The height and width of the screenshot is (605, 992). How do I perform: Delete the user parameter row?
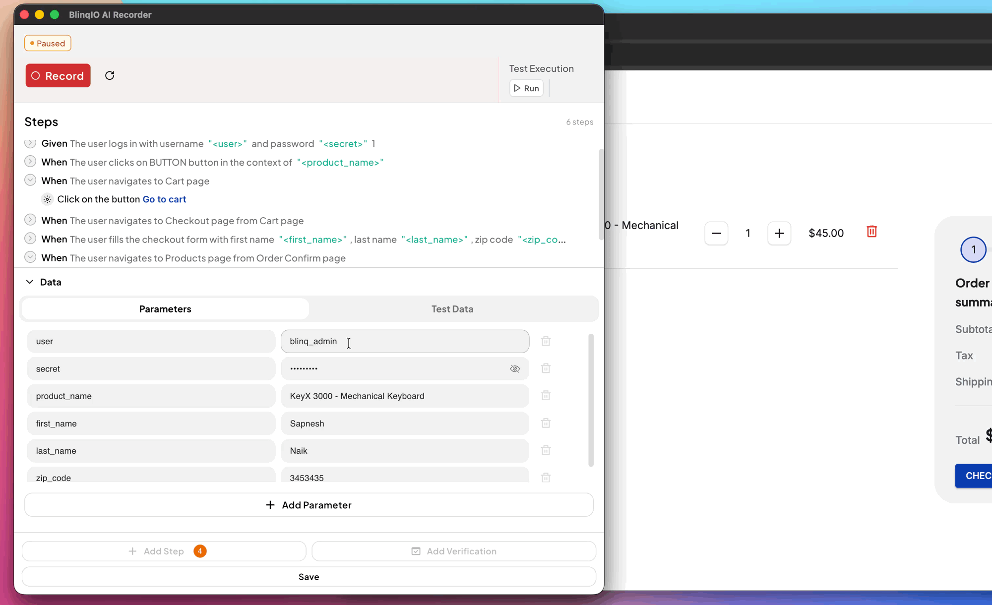(x=546, y=341)
